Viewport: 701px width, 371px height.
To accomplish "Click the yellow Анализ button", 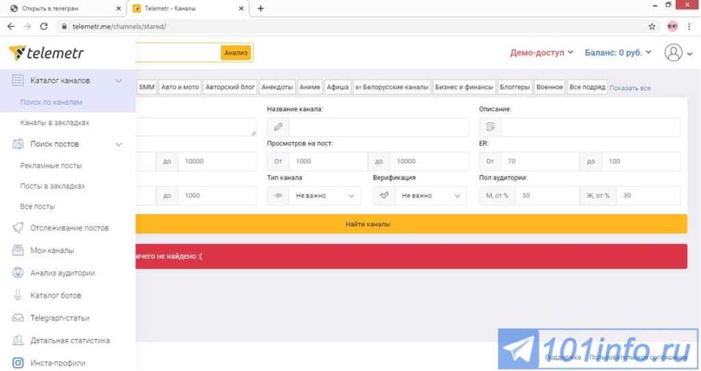I will click(235, 53).
